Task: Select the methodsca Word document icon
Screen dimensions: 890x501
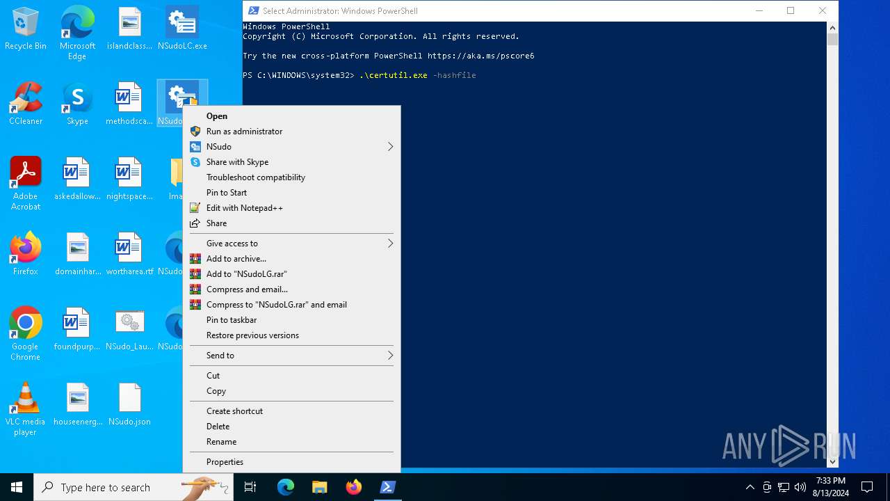Action: point(129,104)
